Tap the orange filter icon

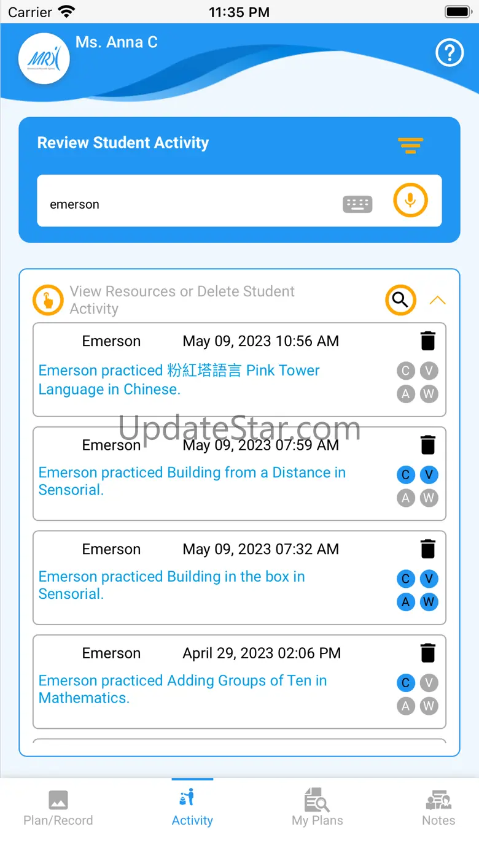coord(410,146)
